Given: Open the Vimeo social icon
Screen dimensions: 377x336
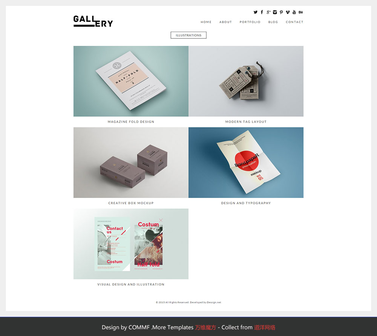Looking at the screenshot, I should coord(288,12).
